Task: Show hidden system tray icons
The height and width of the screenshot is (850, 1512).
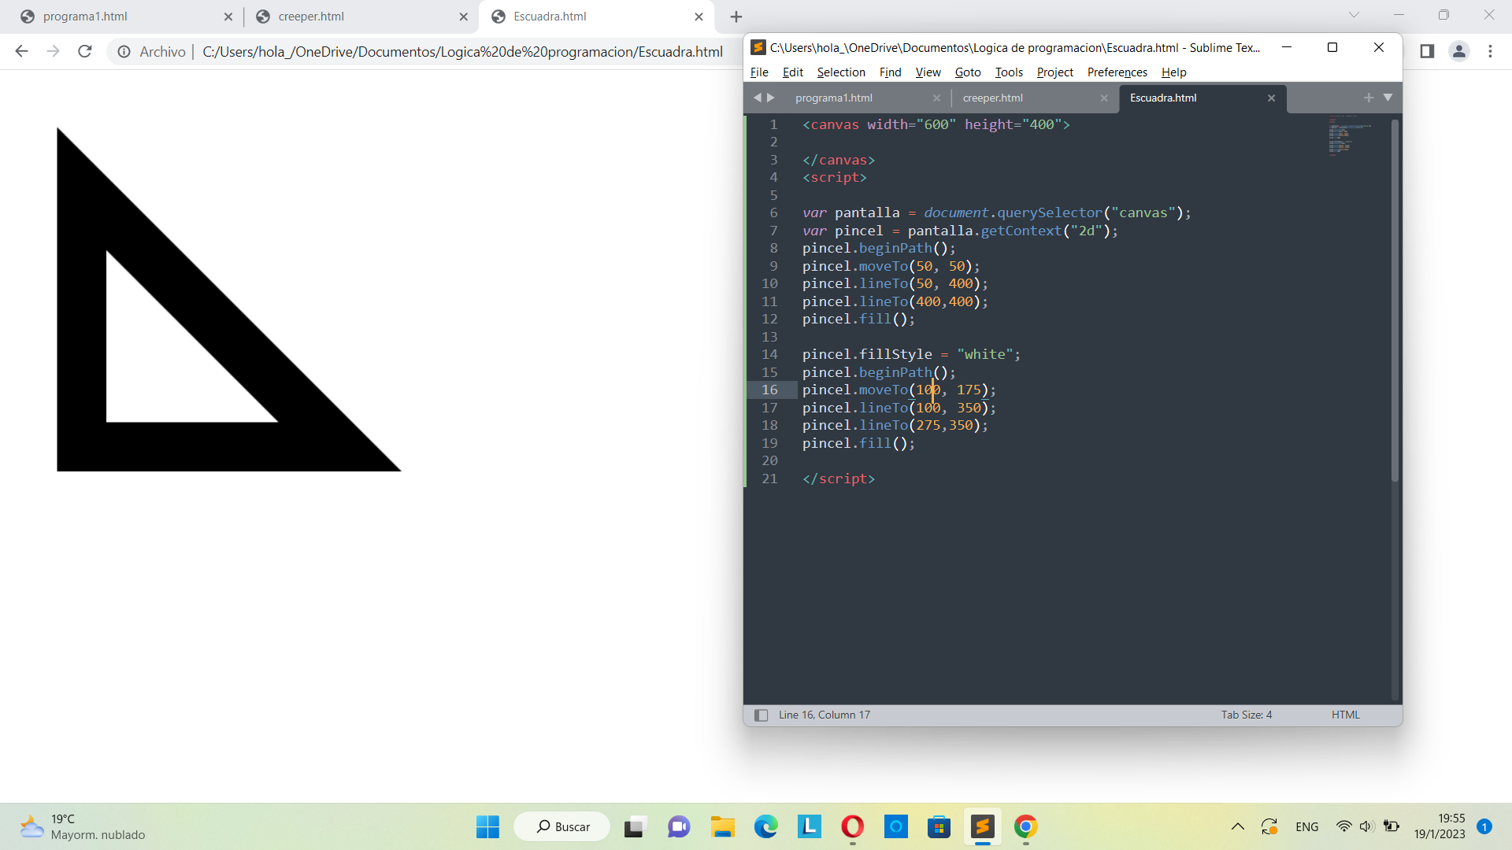Action: coord(1237,826)
